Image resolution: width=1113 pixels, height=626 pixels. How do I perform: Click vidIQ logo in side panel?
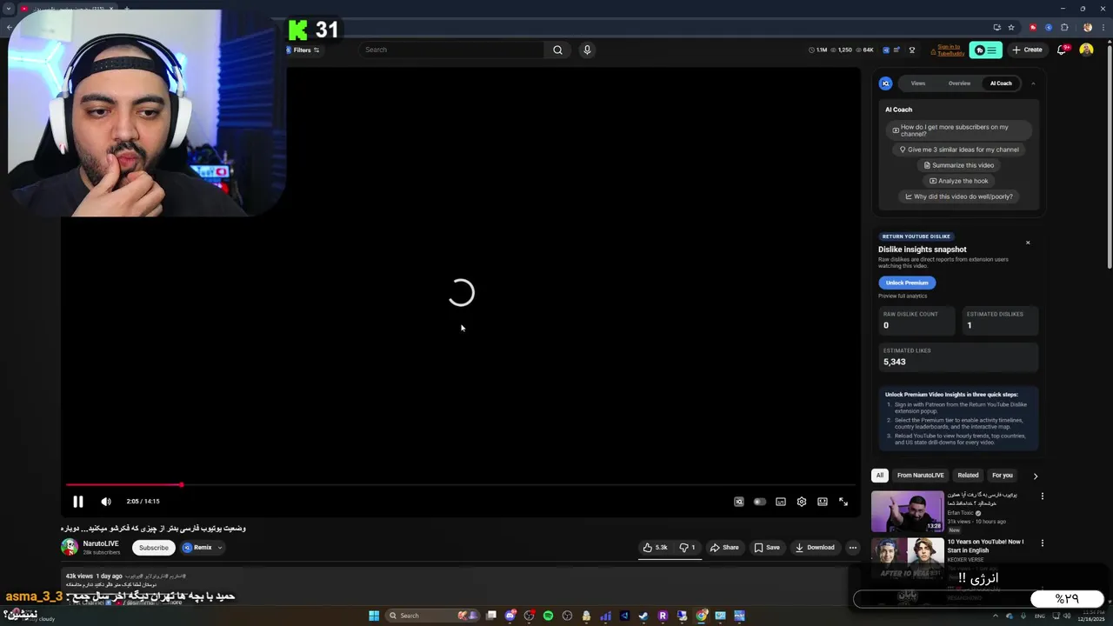tap(885, 83)
